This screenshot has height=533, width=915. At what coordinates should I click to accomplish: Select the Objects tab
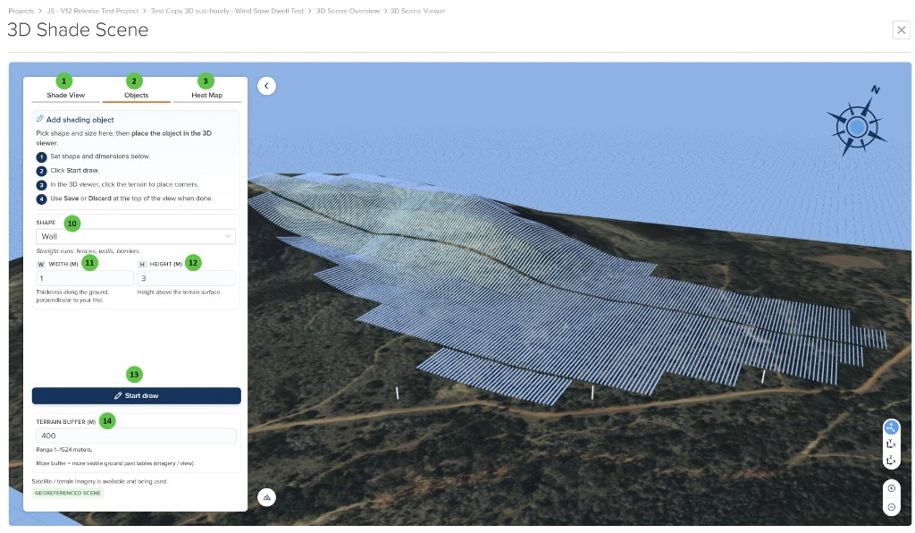pos(136,94)
